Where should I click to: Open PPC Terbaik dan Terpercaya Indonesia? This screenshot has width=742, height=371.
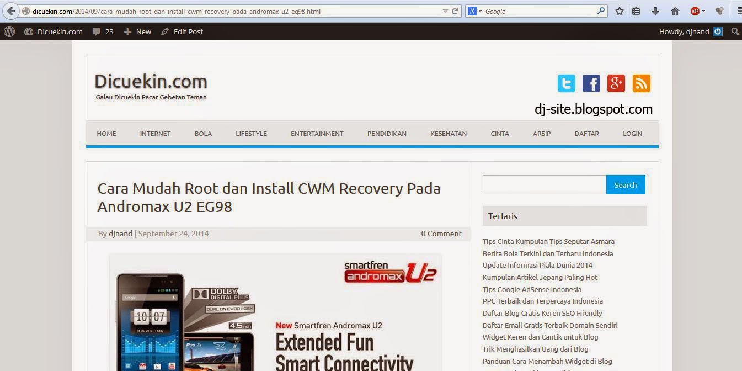pyautogui.click(x=543, y=301)
